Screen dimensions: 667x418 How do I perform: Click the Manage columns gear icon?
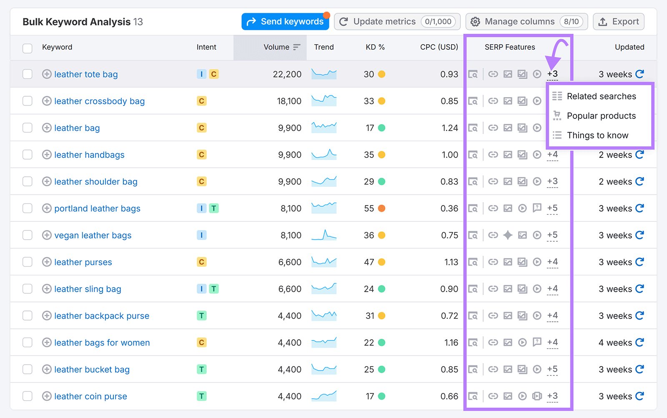pyautogui.click(x=475, y=21)
